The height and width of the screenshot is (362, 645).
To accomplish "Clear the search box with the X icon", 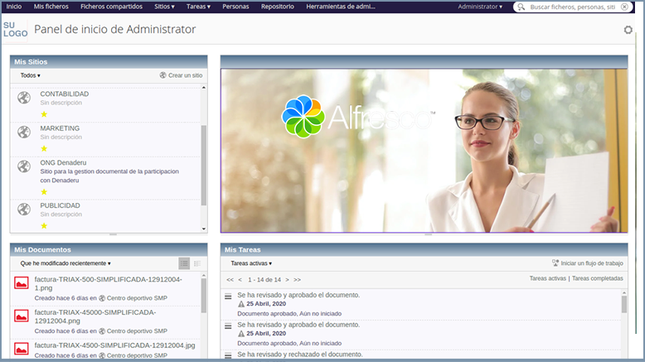I will click(x=624, y=7).
